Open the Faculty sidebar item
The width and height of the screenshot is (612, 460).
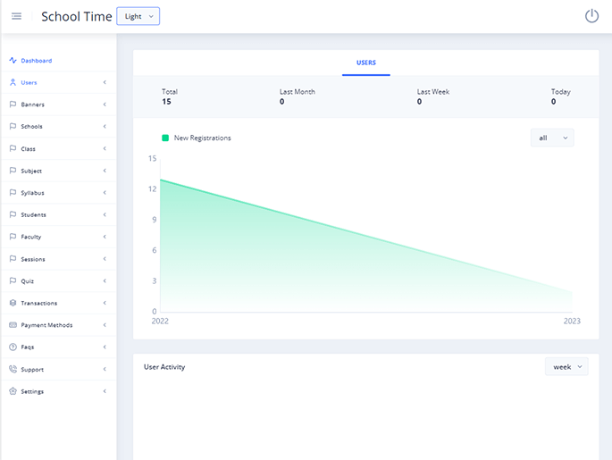59,237
